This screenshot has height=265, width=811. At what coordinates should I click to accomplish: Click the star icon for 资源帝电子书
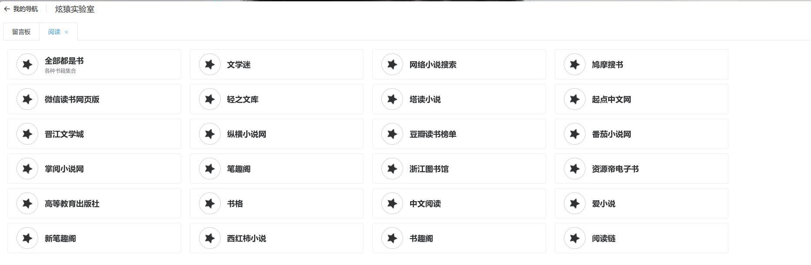pos(575,169)
